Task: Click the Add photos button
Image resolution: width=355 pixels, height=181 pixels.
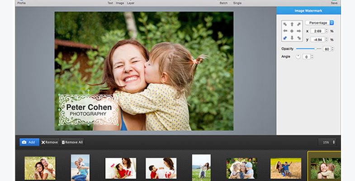Action: click(x=29, y=142)
